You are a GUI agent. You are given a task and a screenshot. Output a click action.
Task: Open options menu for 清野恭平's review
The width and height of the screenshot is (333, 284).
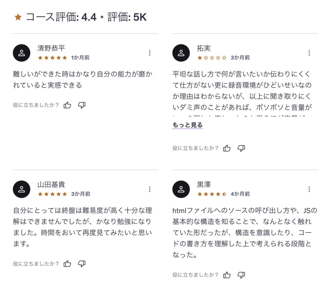150,53
